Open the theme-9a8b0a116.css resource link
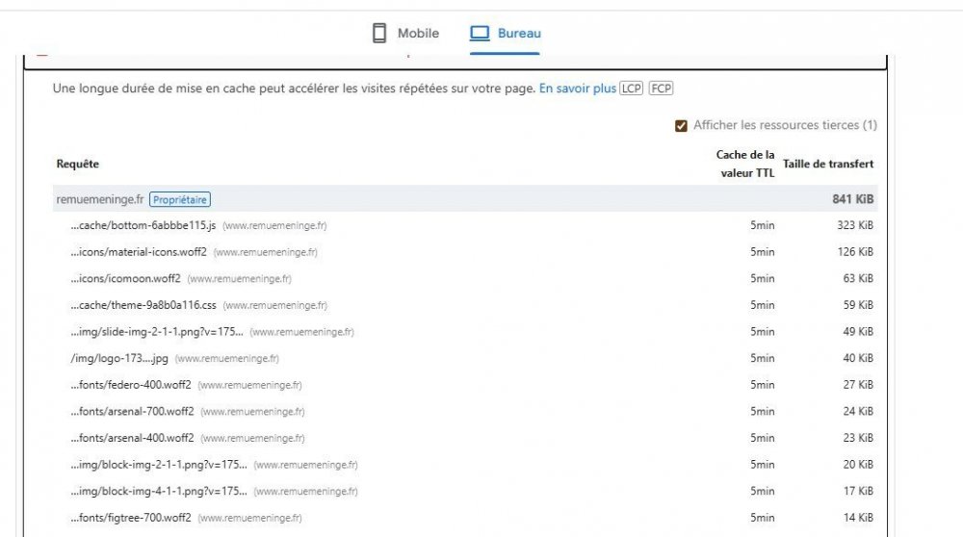The image size is (963, 537). point(144,305)
